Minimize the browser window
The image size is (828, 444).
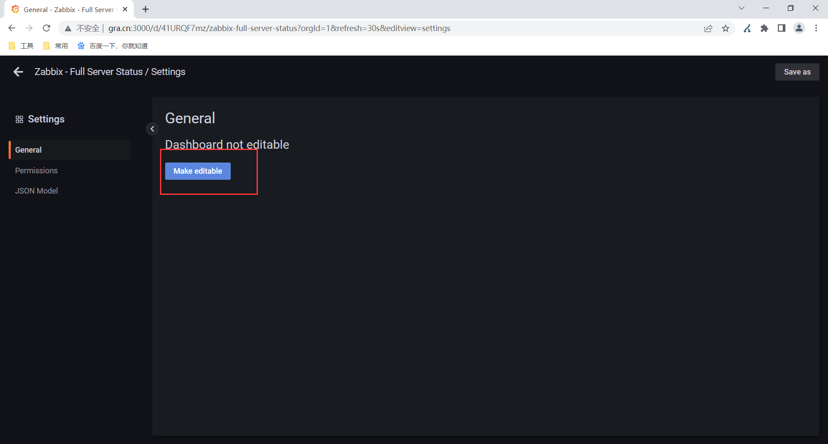(766, 8)
